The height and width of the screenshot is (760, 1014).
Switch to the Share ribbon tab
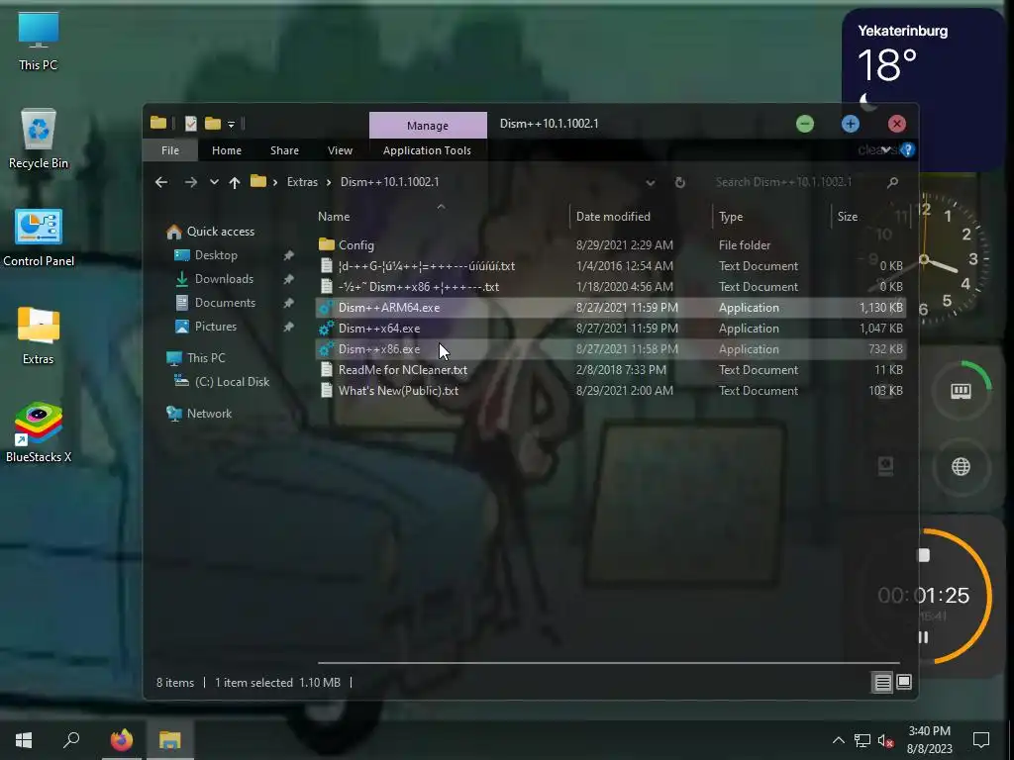pos(284,150)
